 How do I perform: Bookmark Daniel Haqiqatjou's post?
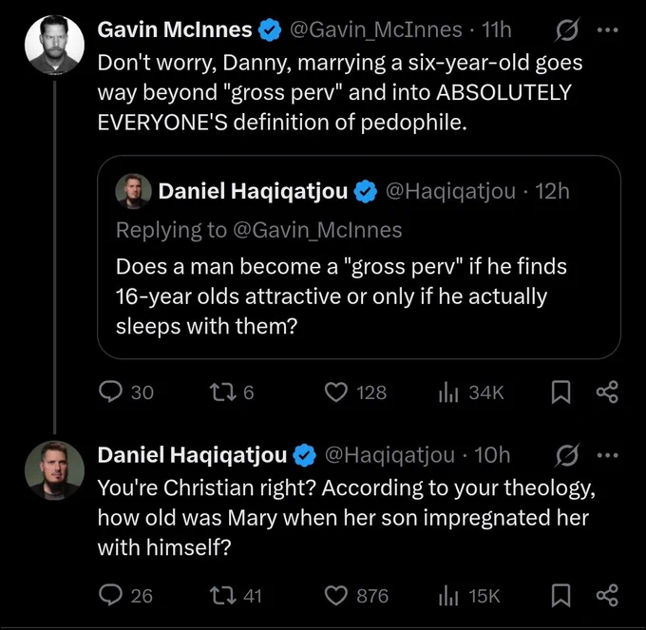click(x=560, y=596)
